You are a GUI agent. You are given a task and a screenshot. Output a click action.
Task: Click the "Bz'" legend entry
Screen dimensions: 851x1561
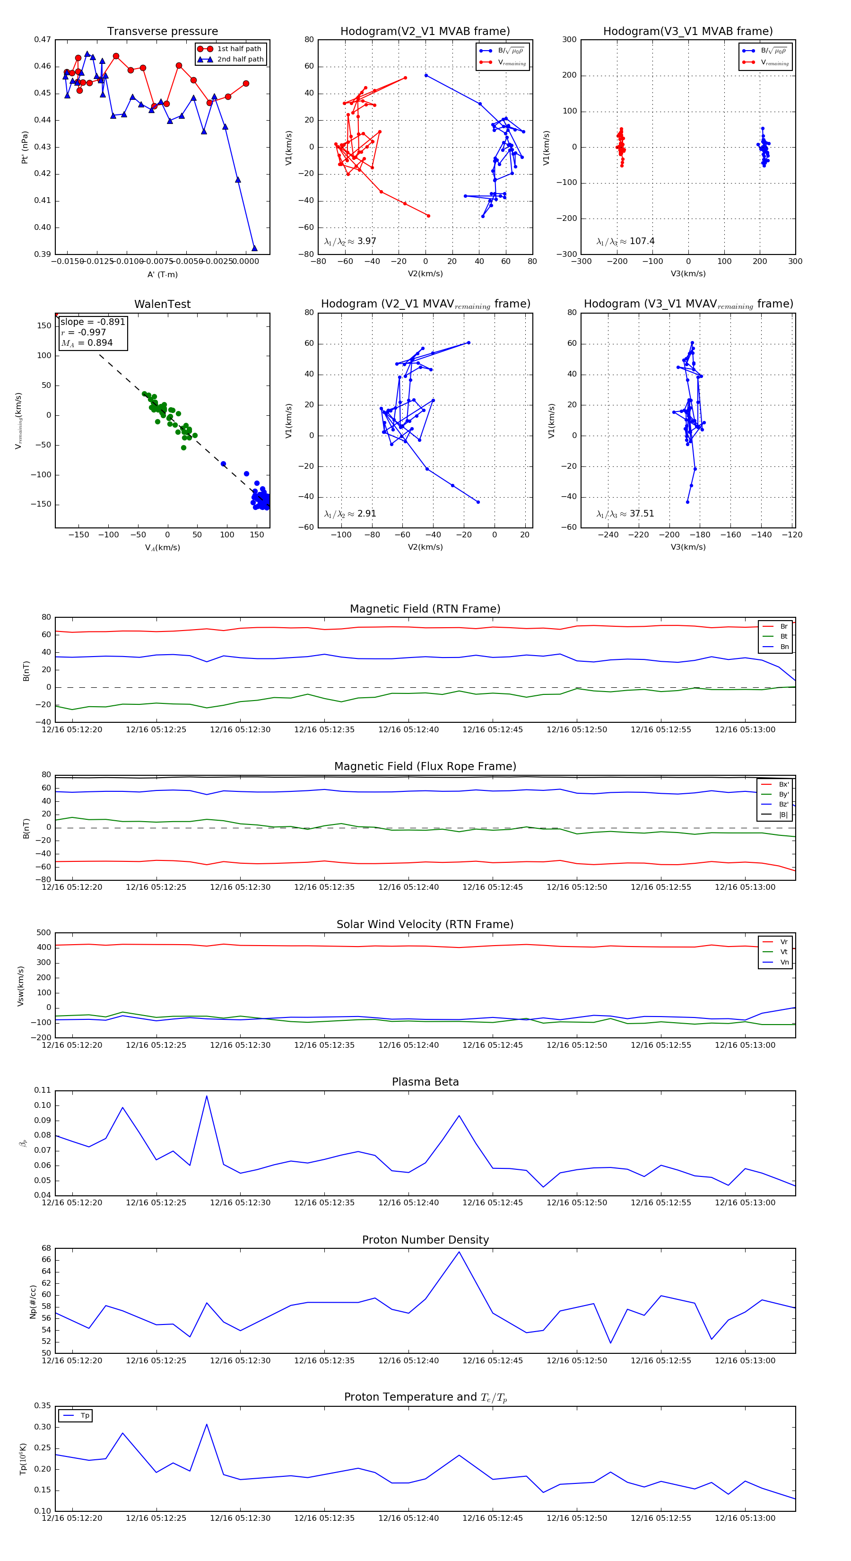pyautogui.click(x=775, y=805)
